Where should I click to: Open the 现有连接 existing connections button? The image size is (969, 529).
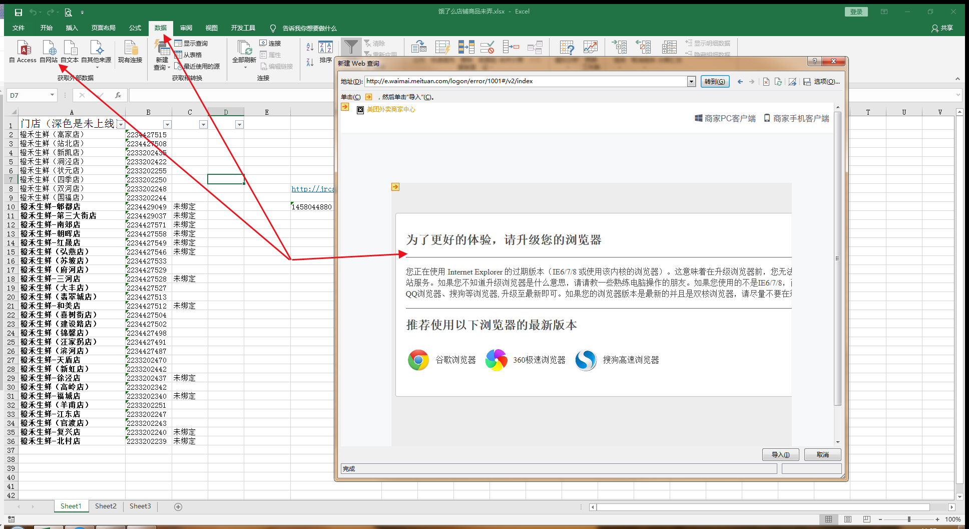[130, 52]
